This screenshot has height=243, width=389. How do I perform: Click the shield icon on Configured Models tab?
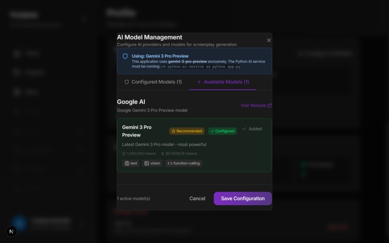pos(126,82)
